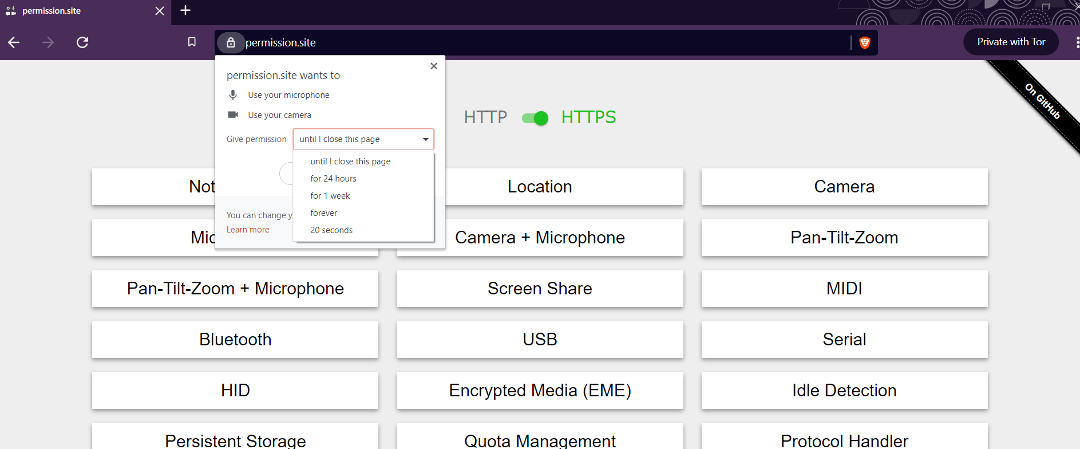Click the address bar URL field

[547, 42]
